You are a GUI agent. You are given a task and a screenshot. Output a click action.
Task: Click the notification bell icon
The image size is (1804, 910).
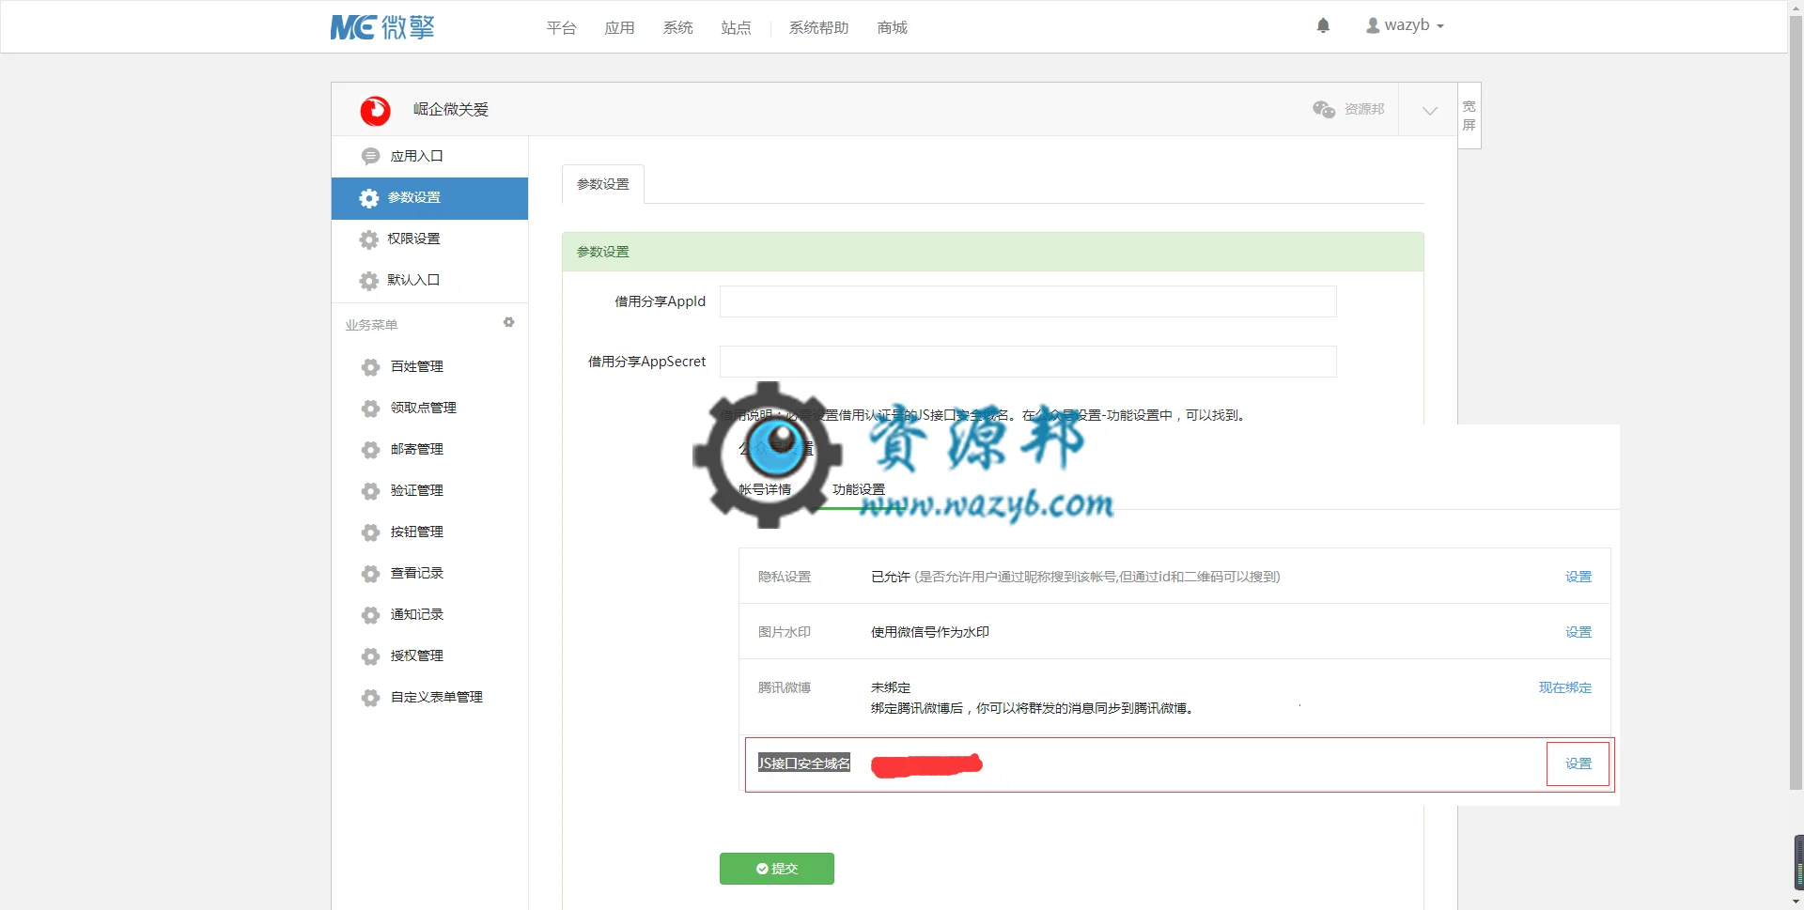pyautogui.click(x=1323, y=25)
